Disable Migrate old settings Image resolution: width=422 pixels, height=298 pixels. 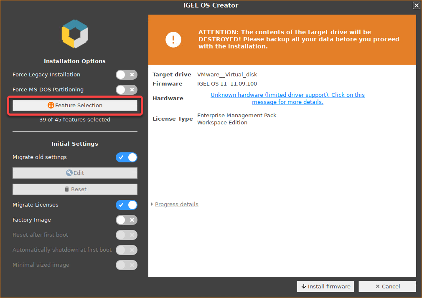click(127, 157)
